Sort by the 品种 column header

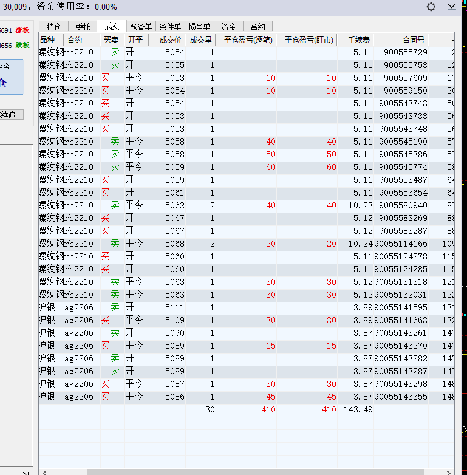[51, 39]
